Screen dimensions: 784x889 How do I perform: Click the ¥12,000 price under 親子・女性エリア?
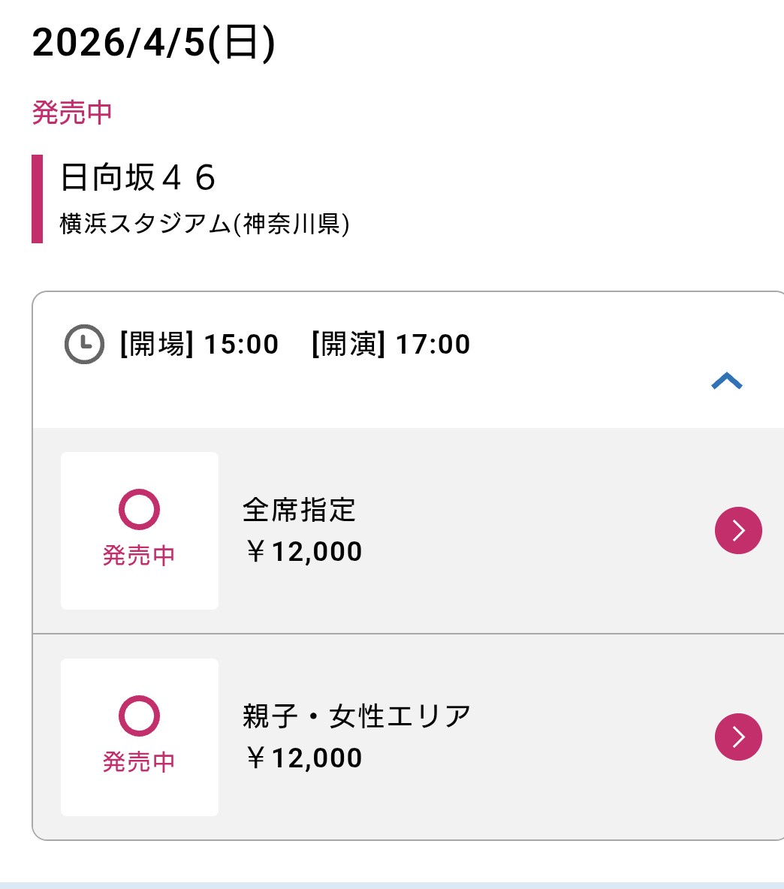[303, 758]
